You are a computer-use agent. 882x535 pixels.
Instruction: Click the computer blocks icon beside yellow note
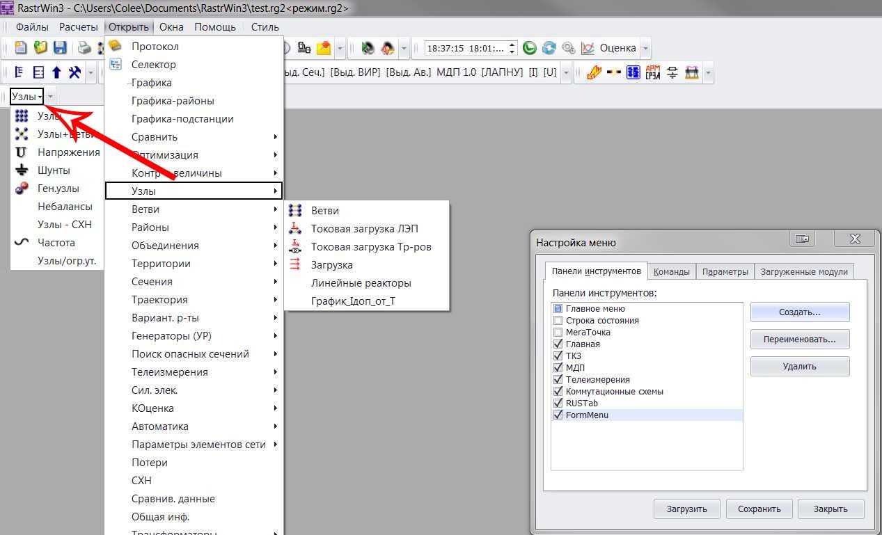[304, 48]
